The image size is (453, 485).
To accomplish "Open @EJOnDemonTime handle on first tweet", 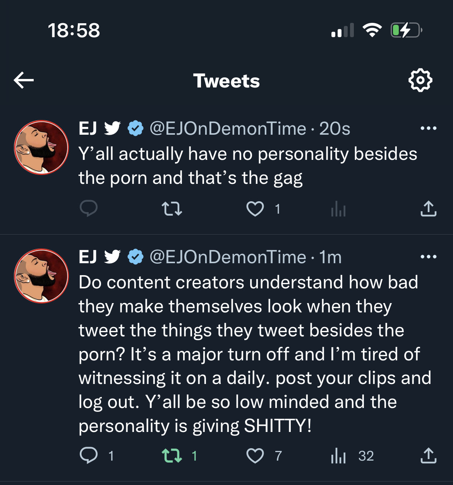I will pos(228,129).
